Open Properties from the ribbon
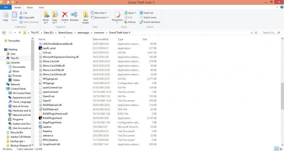Viewport: 284px width, 151px height. pos(117,16)
